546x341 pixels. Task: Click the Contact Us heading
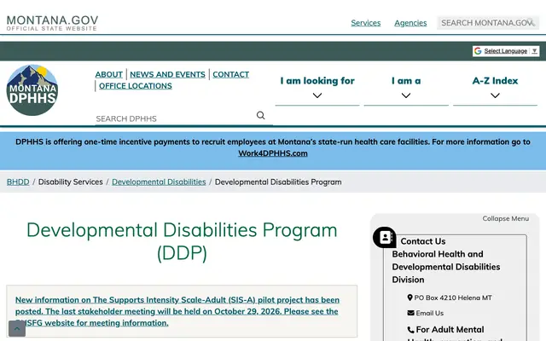tap(423, 241)
